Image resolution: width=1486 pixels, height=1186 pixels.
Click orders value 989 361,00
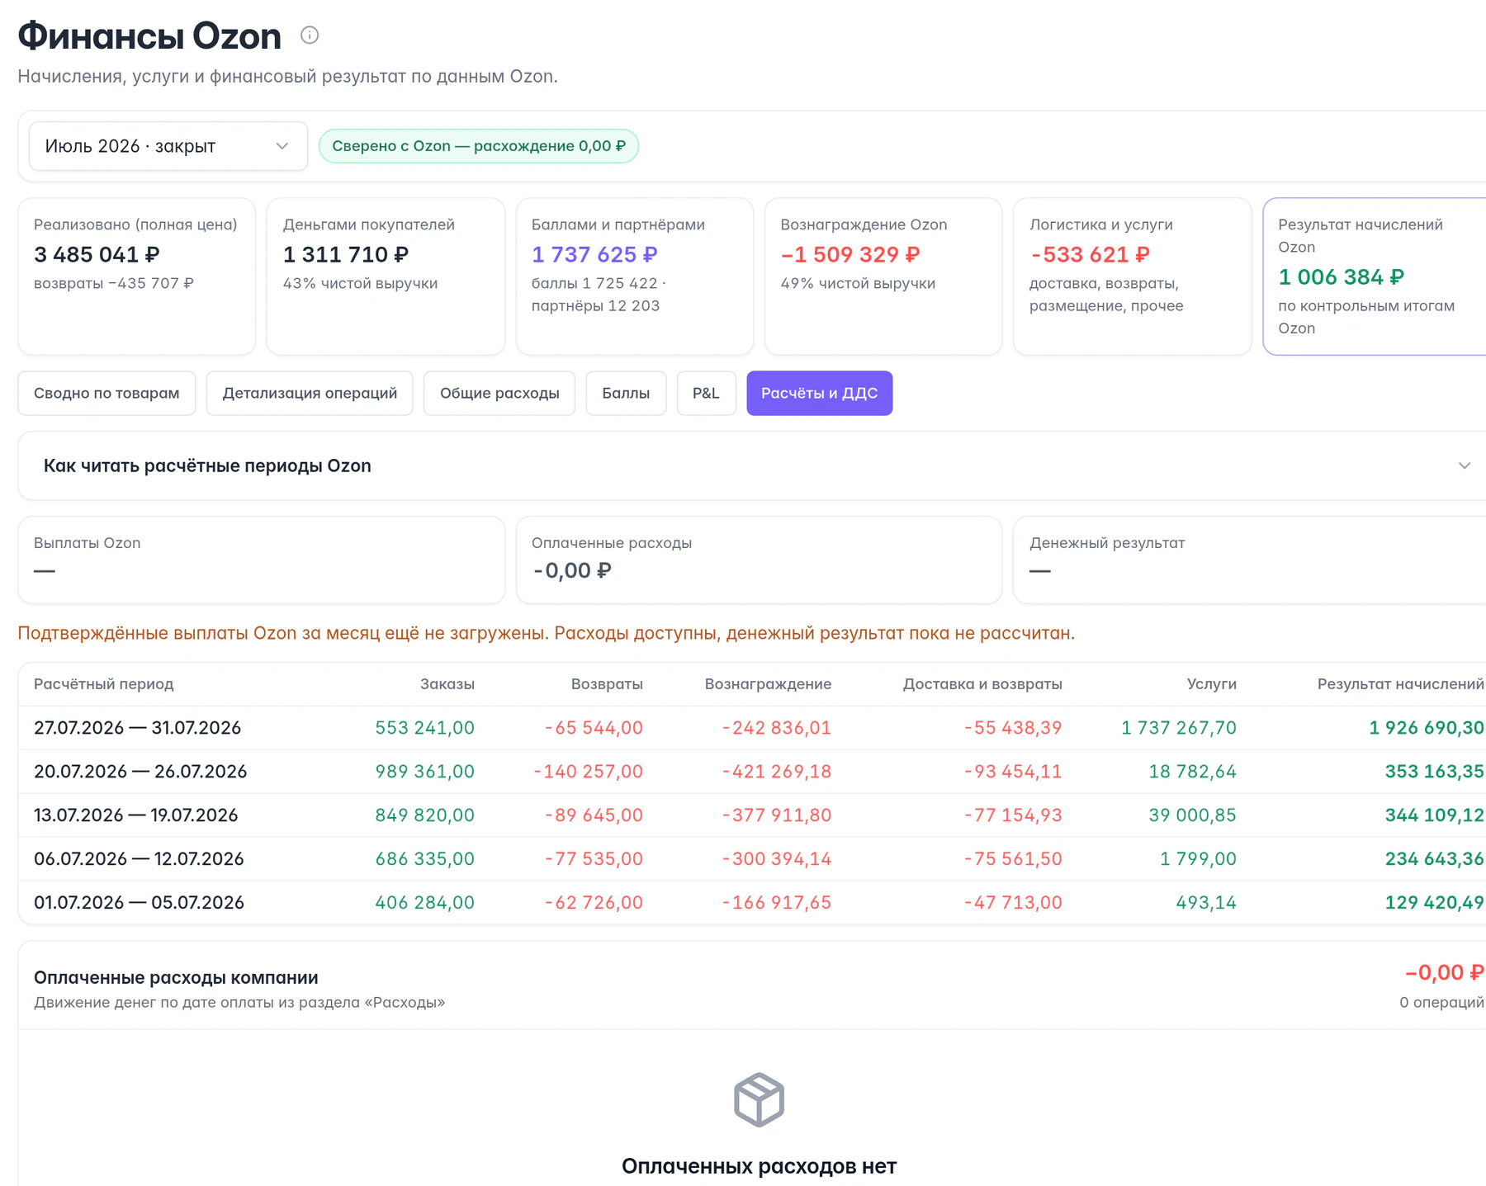(425, 772)
